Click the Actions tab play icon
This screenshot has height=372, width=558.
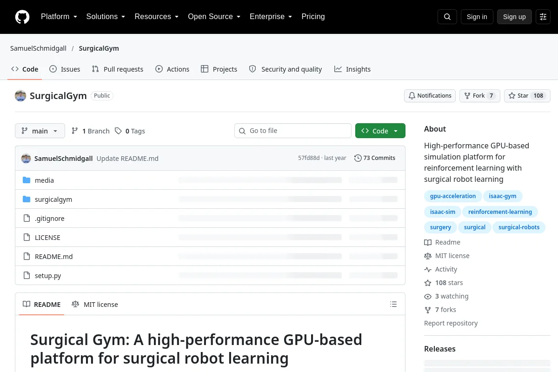[159, 69]
